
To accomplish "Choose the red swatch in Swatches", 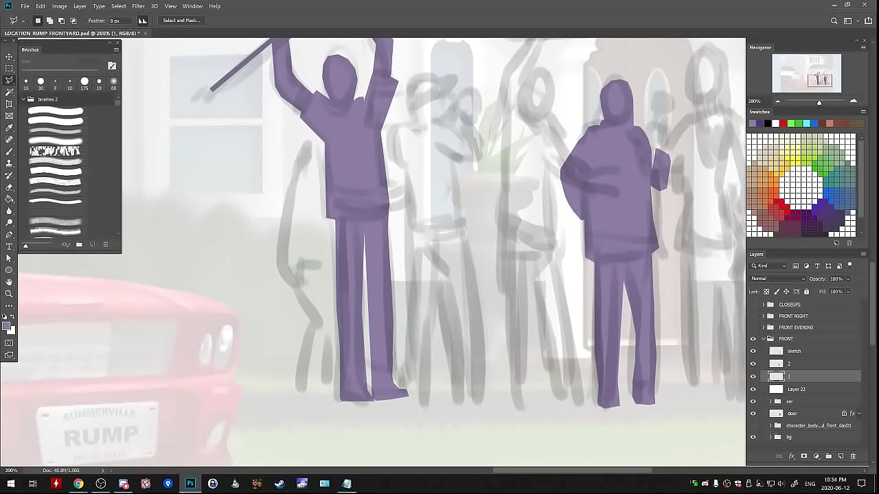I will (x=783, y=123).
